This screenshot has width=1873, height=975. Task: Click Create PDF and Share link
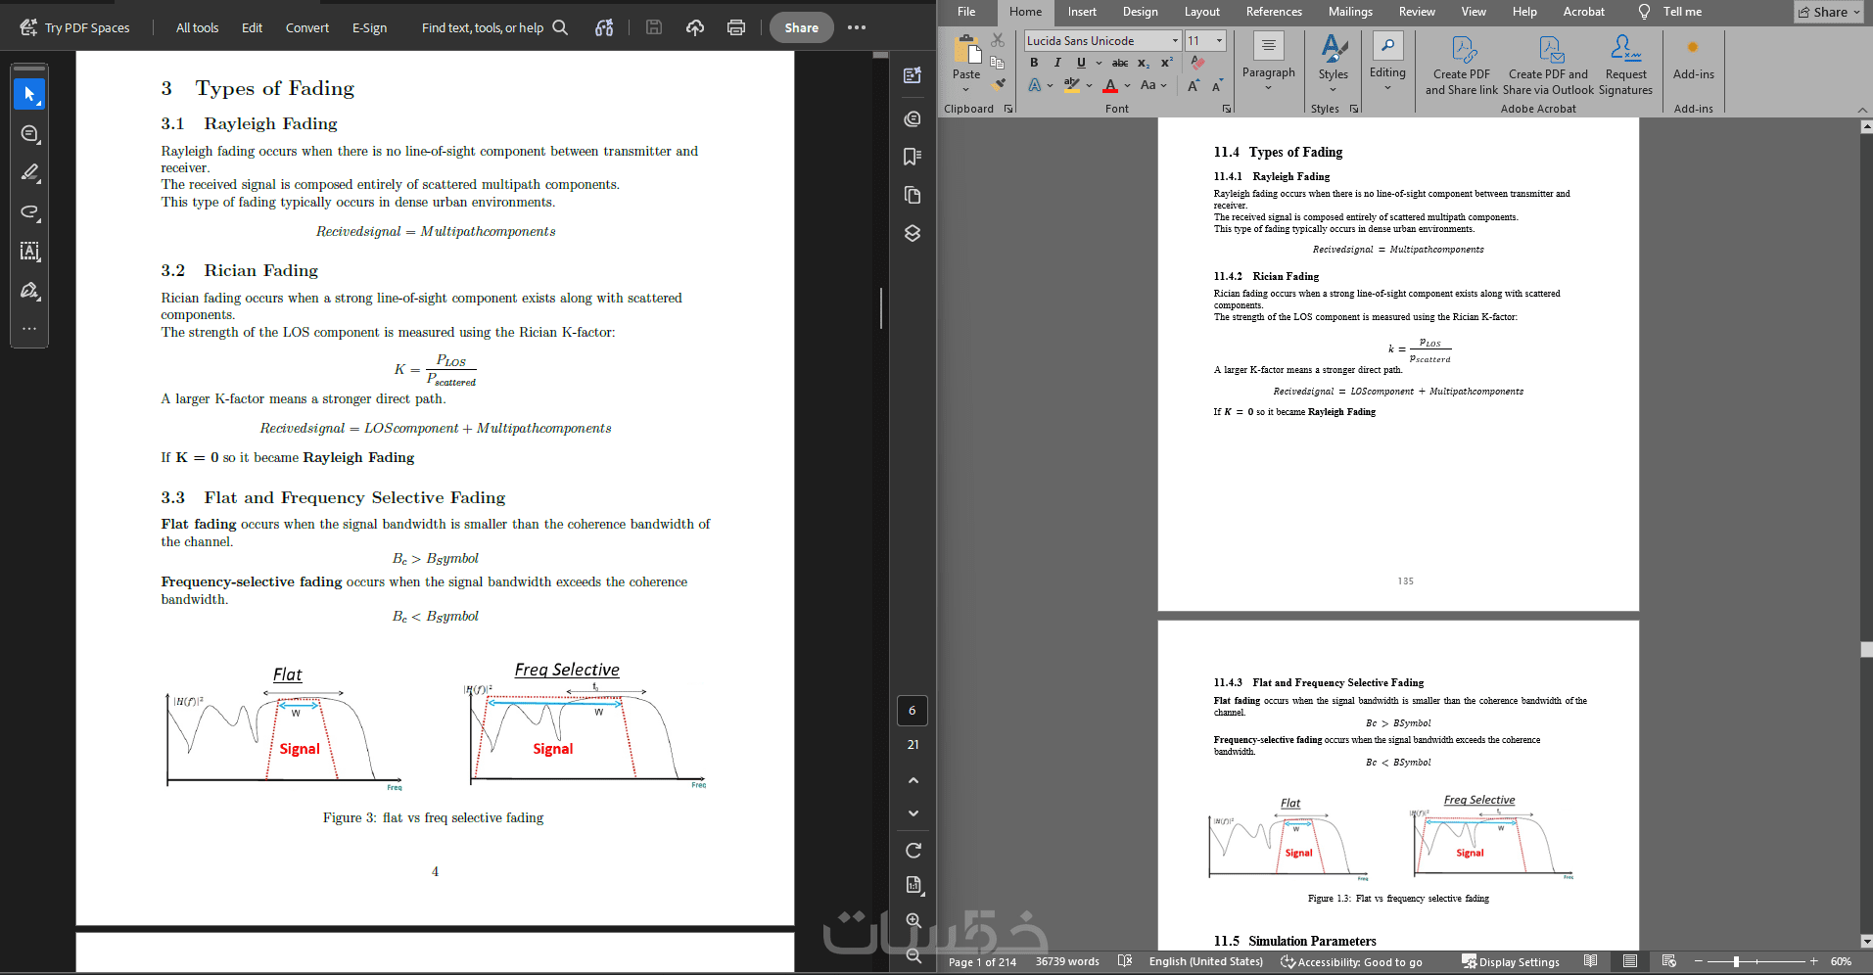pyautogui.click(x=1462, y=65)
